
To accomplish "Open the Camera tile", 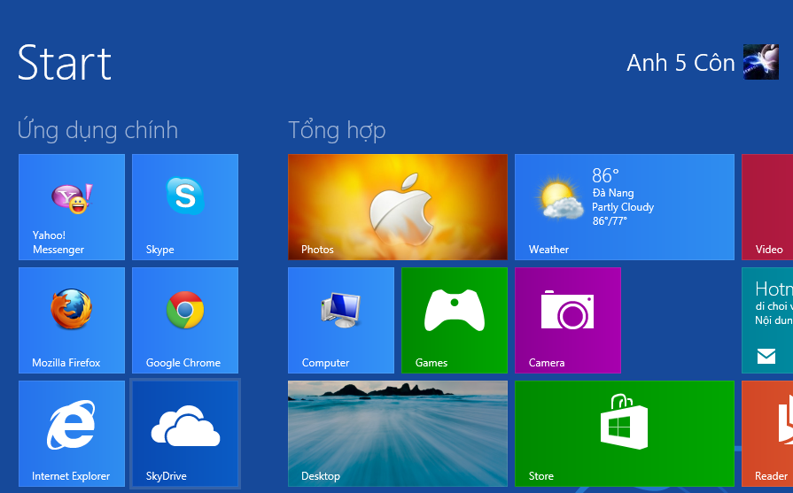I will click(567, 320).
